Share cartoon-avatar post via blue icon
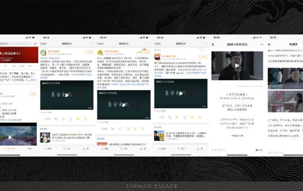The width and height of the screenshot is (303, 191). (x=184, y=117)
